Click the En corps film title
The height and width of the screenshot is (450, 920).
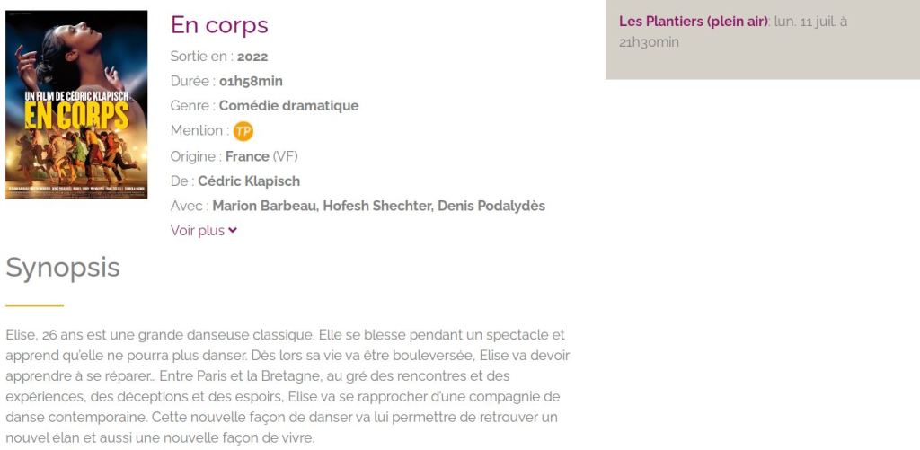(x=219, y=25)
